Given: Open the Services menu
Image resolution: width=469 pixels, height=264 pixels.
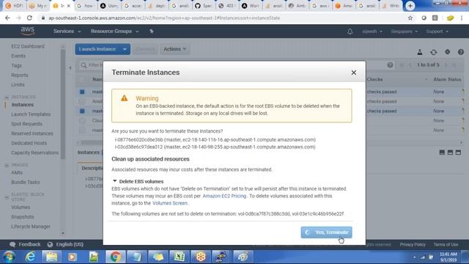Looking at the screenshot, I should pyautogui.click(x=67, y=31).
